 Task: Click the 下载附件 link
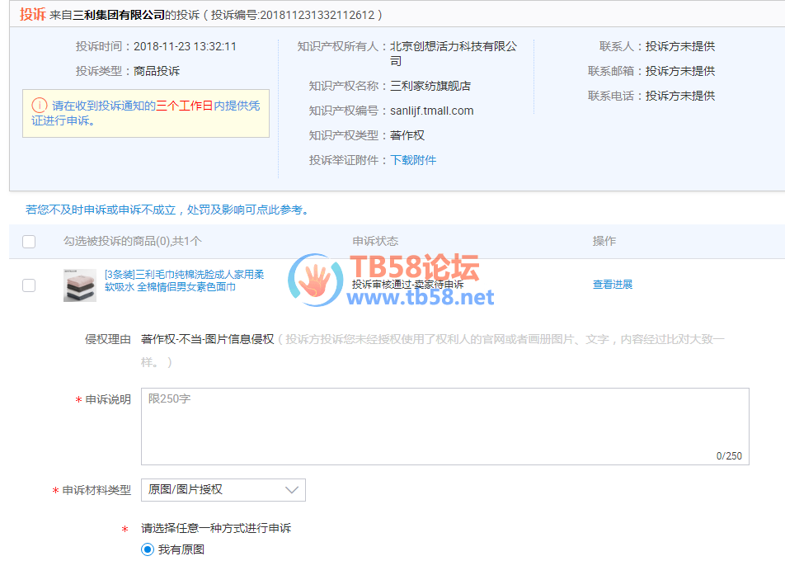tap(413, 160)
